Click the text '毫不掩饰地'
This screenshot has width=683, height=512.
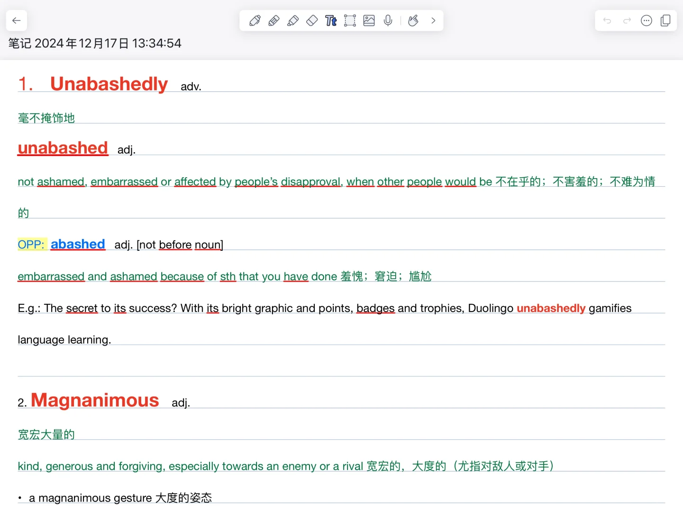click(46, 118)
